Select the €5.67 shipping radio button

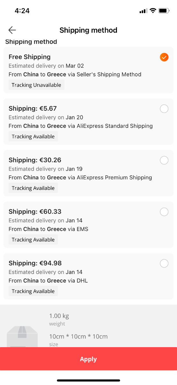pos(164,109)
